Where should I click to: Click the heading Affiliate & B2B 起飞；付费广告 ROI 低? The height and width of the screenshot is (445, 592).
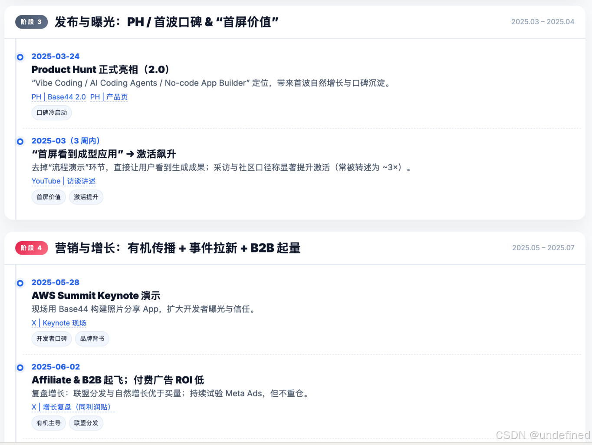[x=118, y=380]
